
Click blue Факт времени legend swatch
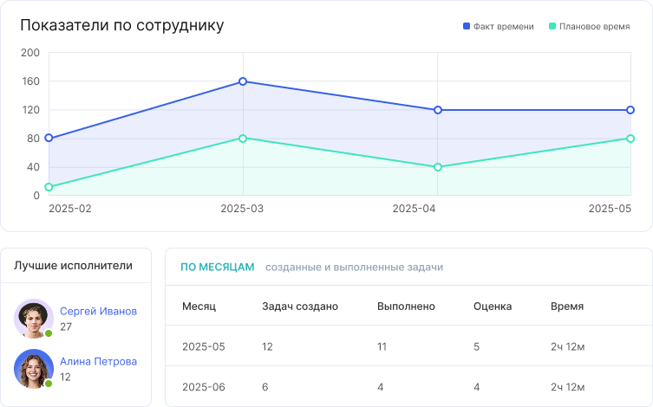pos(467,27)
